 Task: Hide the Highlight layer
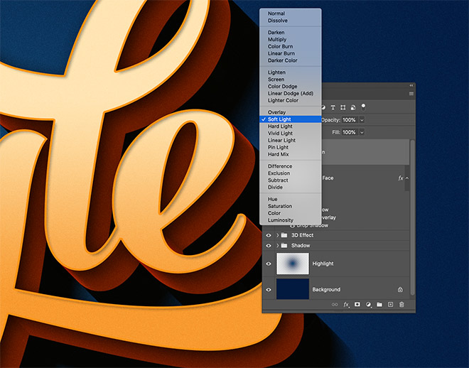pyautogui.click(x=269, y=264)
